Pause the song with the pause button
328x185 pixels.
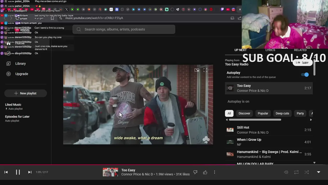18,172
